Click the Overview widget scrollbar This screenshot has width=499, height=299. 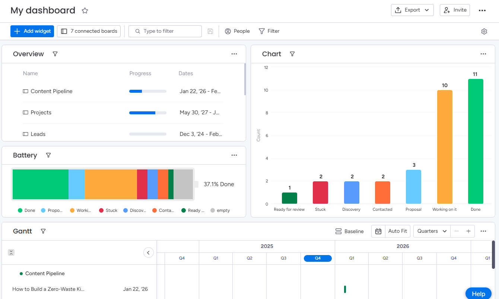[x=245, y=79]
